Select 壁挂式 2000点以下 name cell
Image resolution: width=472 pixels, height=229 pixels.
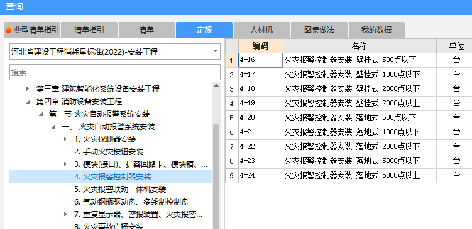pyautogui.click(x=359, y=89)
